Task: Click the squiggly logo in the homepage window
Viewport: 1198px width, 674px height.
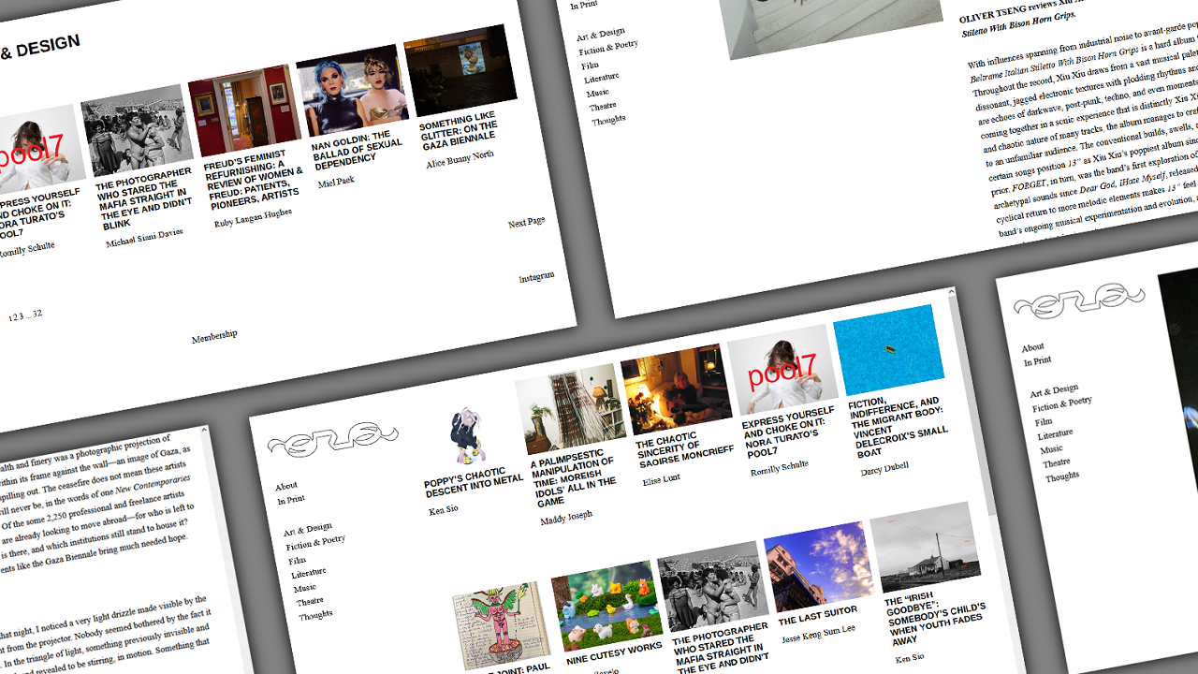Action: [332, 440]
